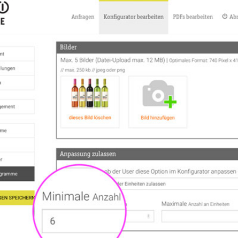This screenshot has height=238, width=238.
Task: Click the camera add-image icon
Action: click(x=159, y=94)
